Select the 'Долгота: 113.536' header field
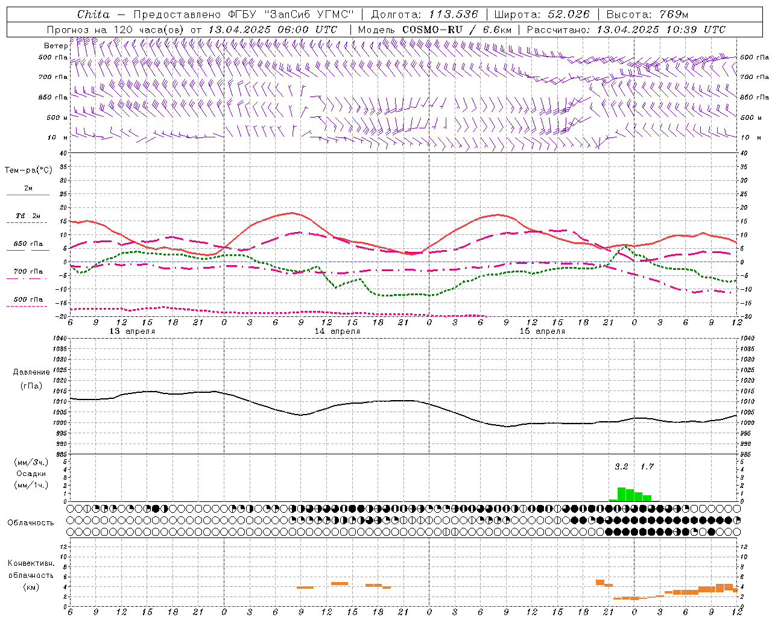772x617 pixels. pos(425,14)
